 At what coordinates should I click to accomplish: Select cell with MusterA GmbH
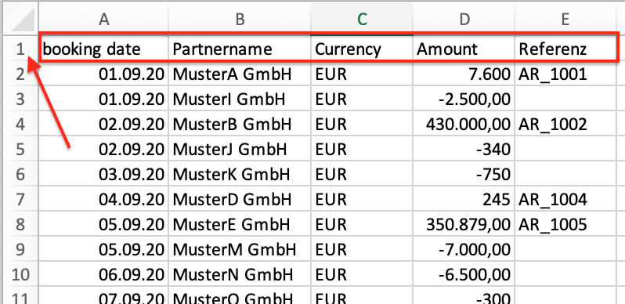point(240,74)
